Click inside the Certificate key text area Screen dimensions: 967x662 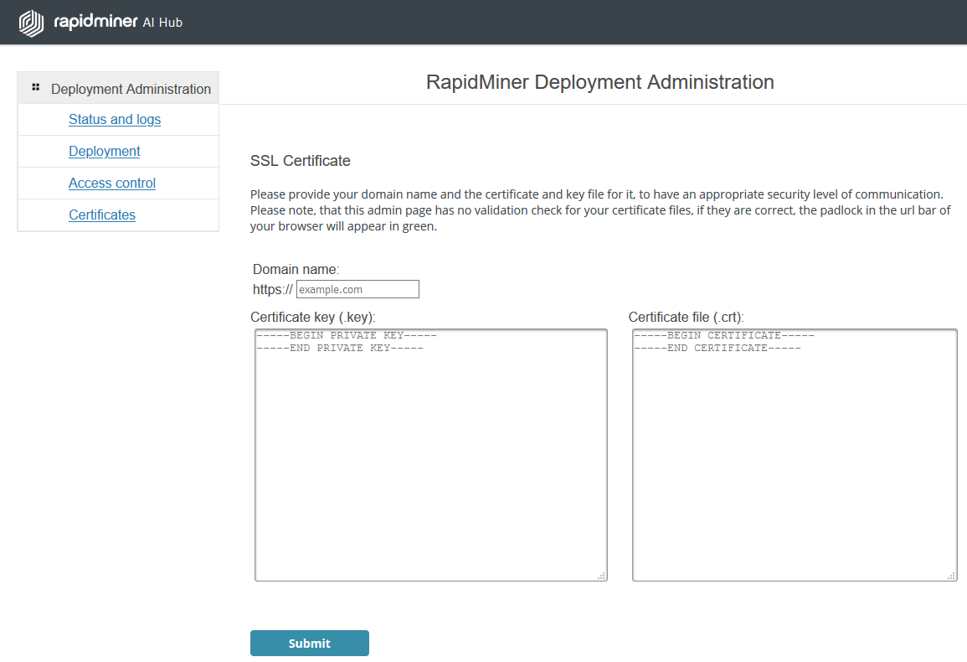[x=430, y=453]
